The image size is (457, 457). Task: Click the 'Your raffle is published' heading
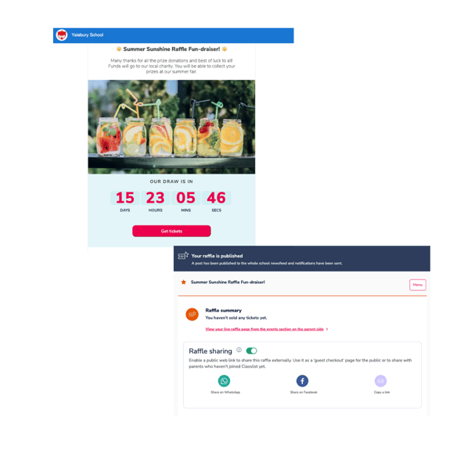click(217, 256)
